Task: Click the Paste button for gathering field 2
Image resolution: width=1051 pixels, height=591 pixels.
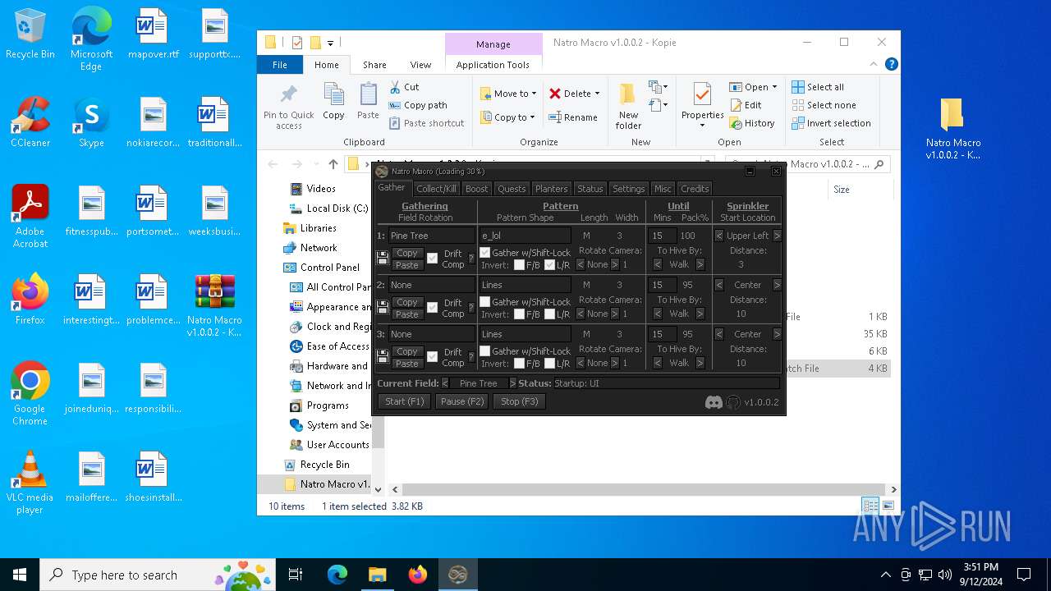Action: (x=406, y=314)
